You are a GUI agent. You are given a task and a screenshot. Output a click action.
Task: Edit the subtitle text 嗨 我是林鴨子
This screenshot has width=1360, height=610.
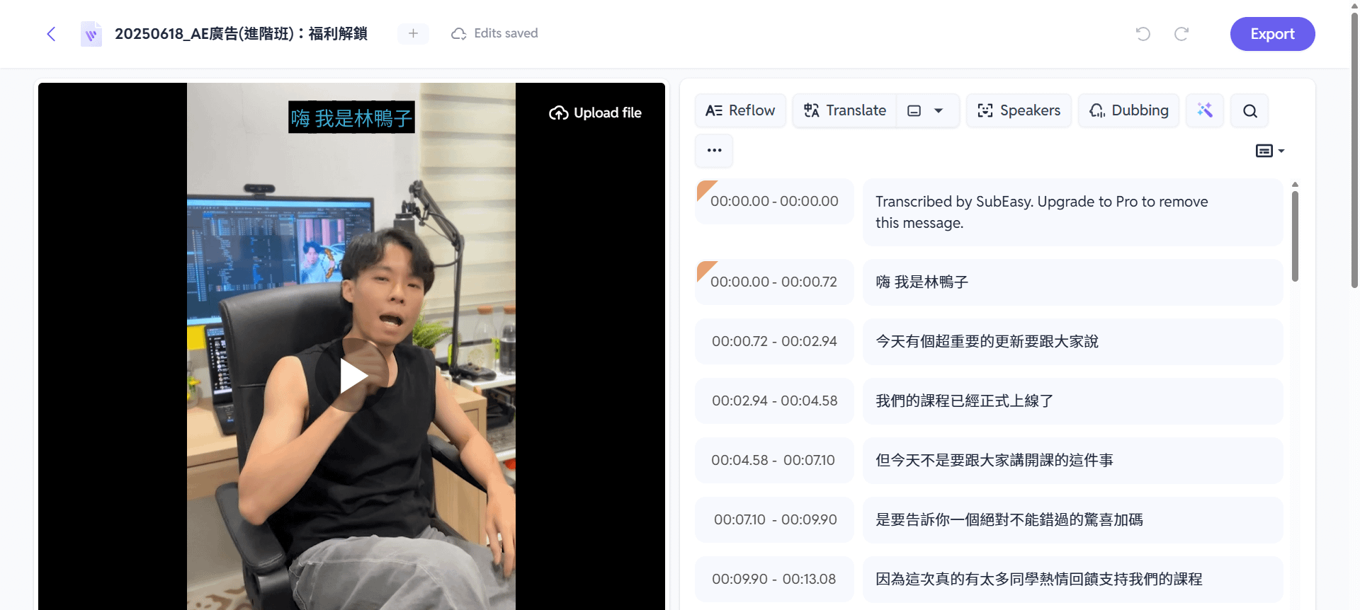pos(922,282)
